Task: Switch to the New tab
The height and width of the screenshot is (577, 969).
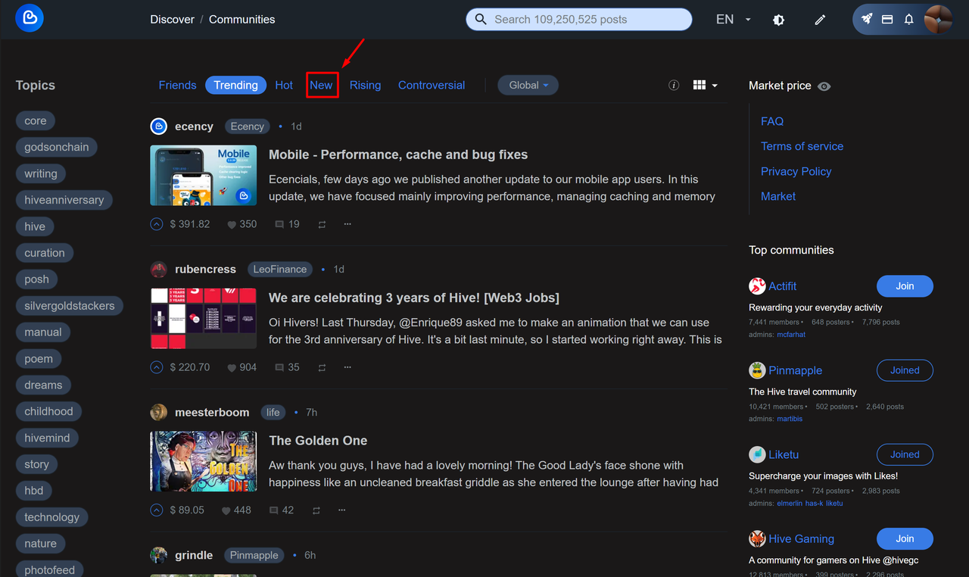Action: pyautogui.click(x=321, y=85)
